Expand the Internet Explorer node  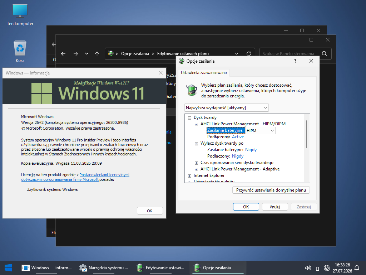coord(189,176)
